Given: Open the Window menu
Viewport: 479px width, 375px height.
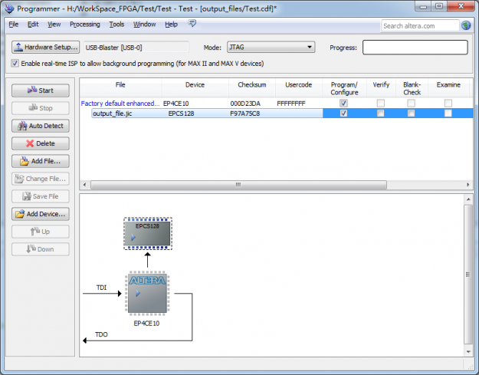Looking at the screenshot, I should click(145, 24).
